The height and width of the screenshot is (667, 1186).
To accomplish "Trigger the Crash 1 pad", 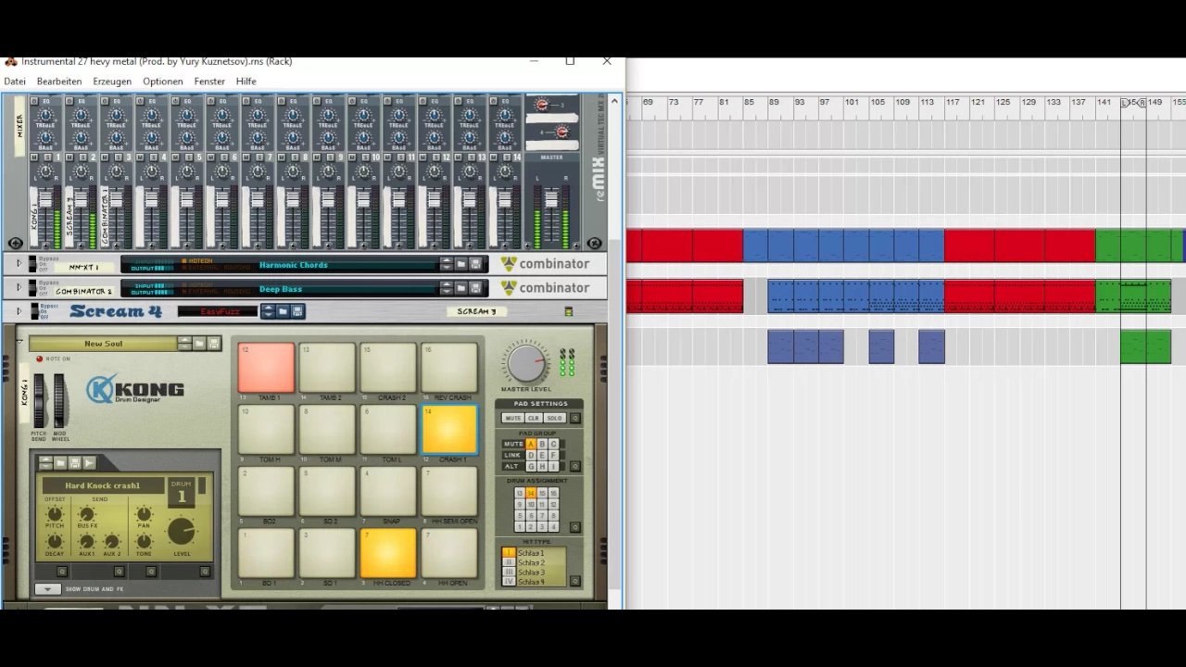I will tap(449, 430).
